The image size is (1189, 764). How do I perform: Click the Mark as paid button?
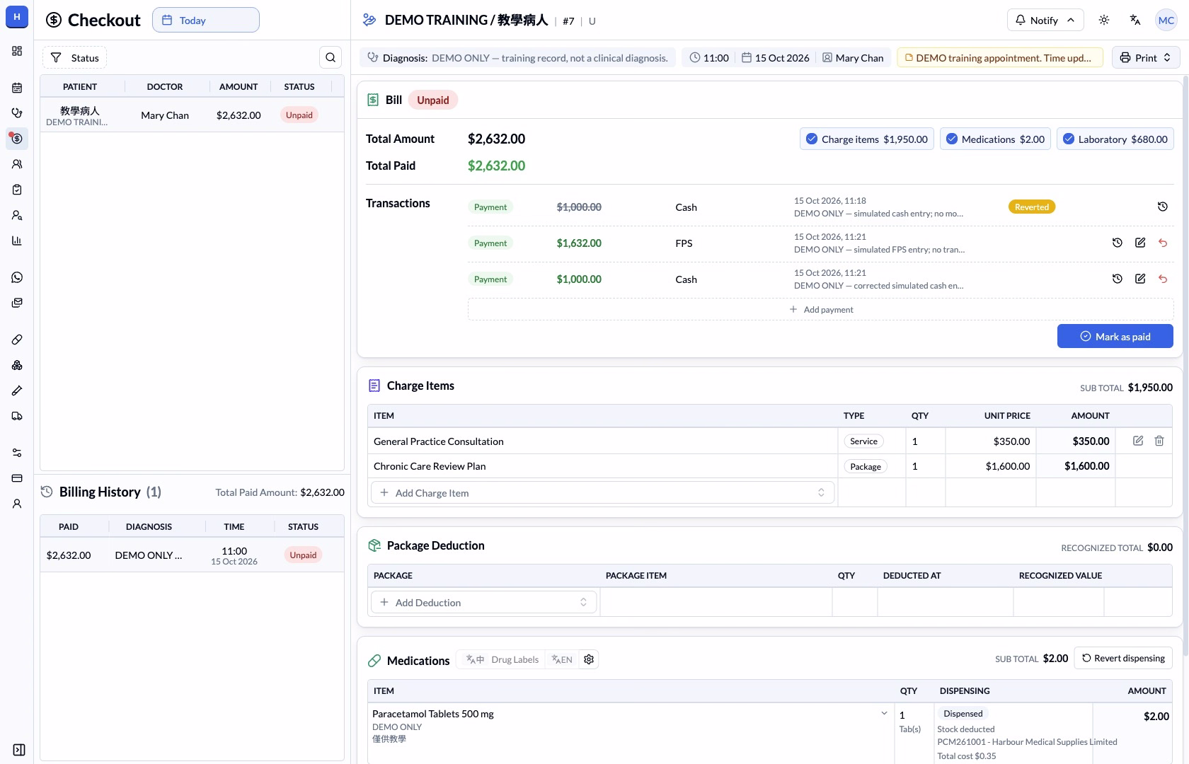point(1115,336)
